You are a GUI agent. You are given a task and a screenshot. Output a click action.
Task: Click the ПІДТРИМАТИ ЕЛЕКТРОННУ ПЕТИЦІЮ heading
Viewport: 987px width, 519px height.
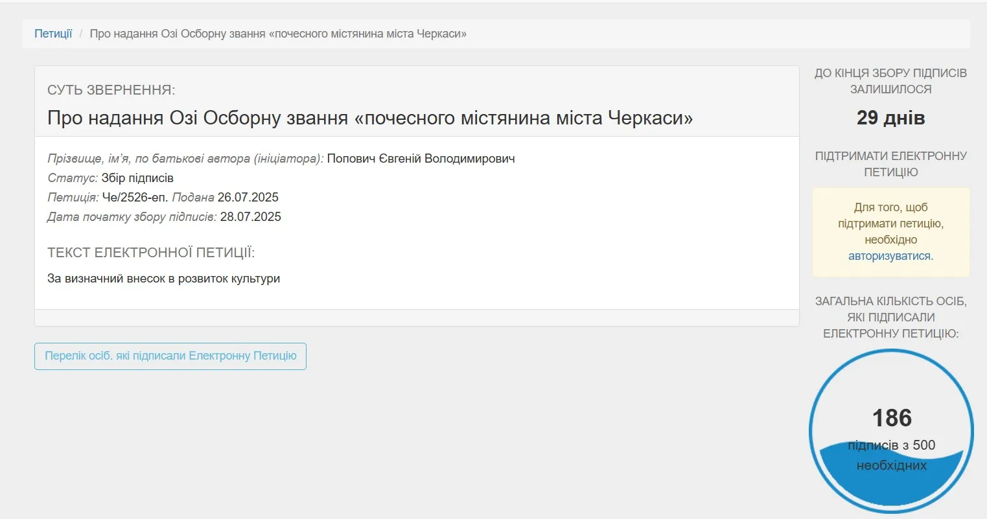(x=890, y=163)
